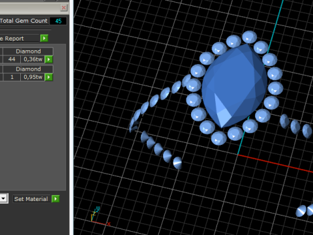Click the Total Gem Count label
Viewport: 313px width, 235px height.
(x=23, y=21)
